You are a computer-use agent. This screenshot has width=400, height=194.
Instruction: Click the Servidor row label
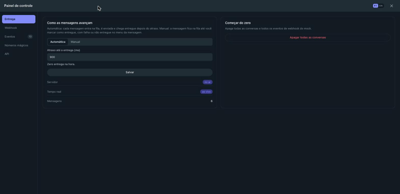pos(52,82)
